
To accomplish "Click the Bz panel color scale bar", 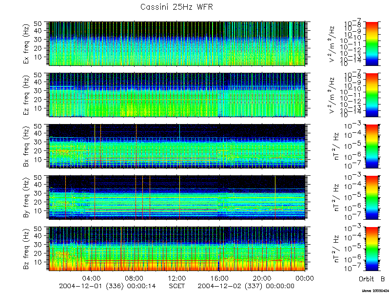I will (x=371, y=249).
